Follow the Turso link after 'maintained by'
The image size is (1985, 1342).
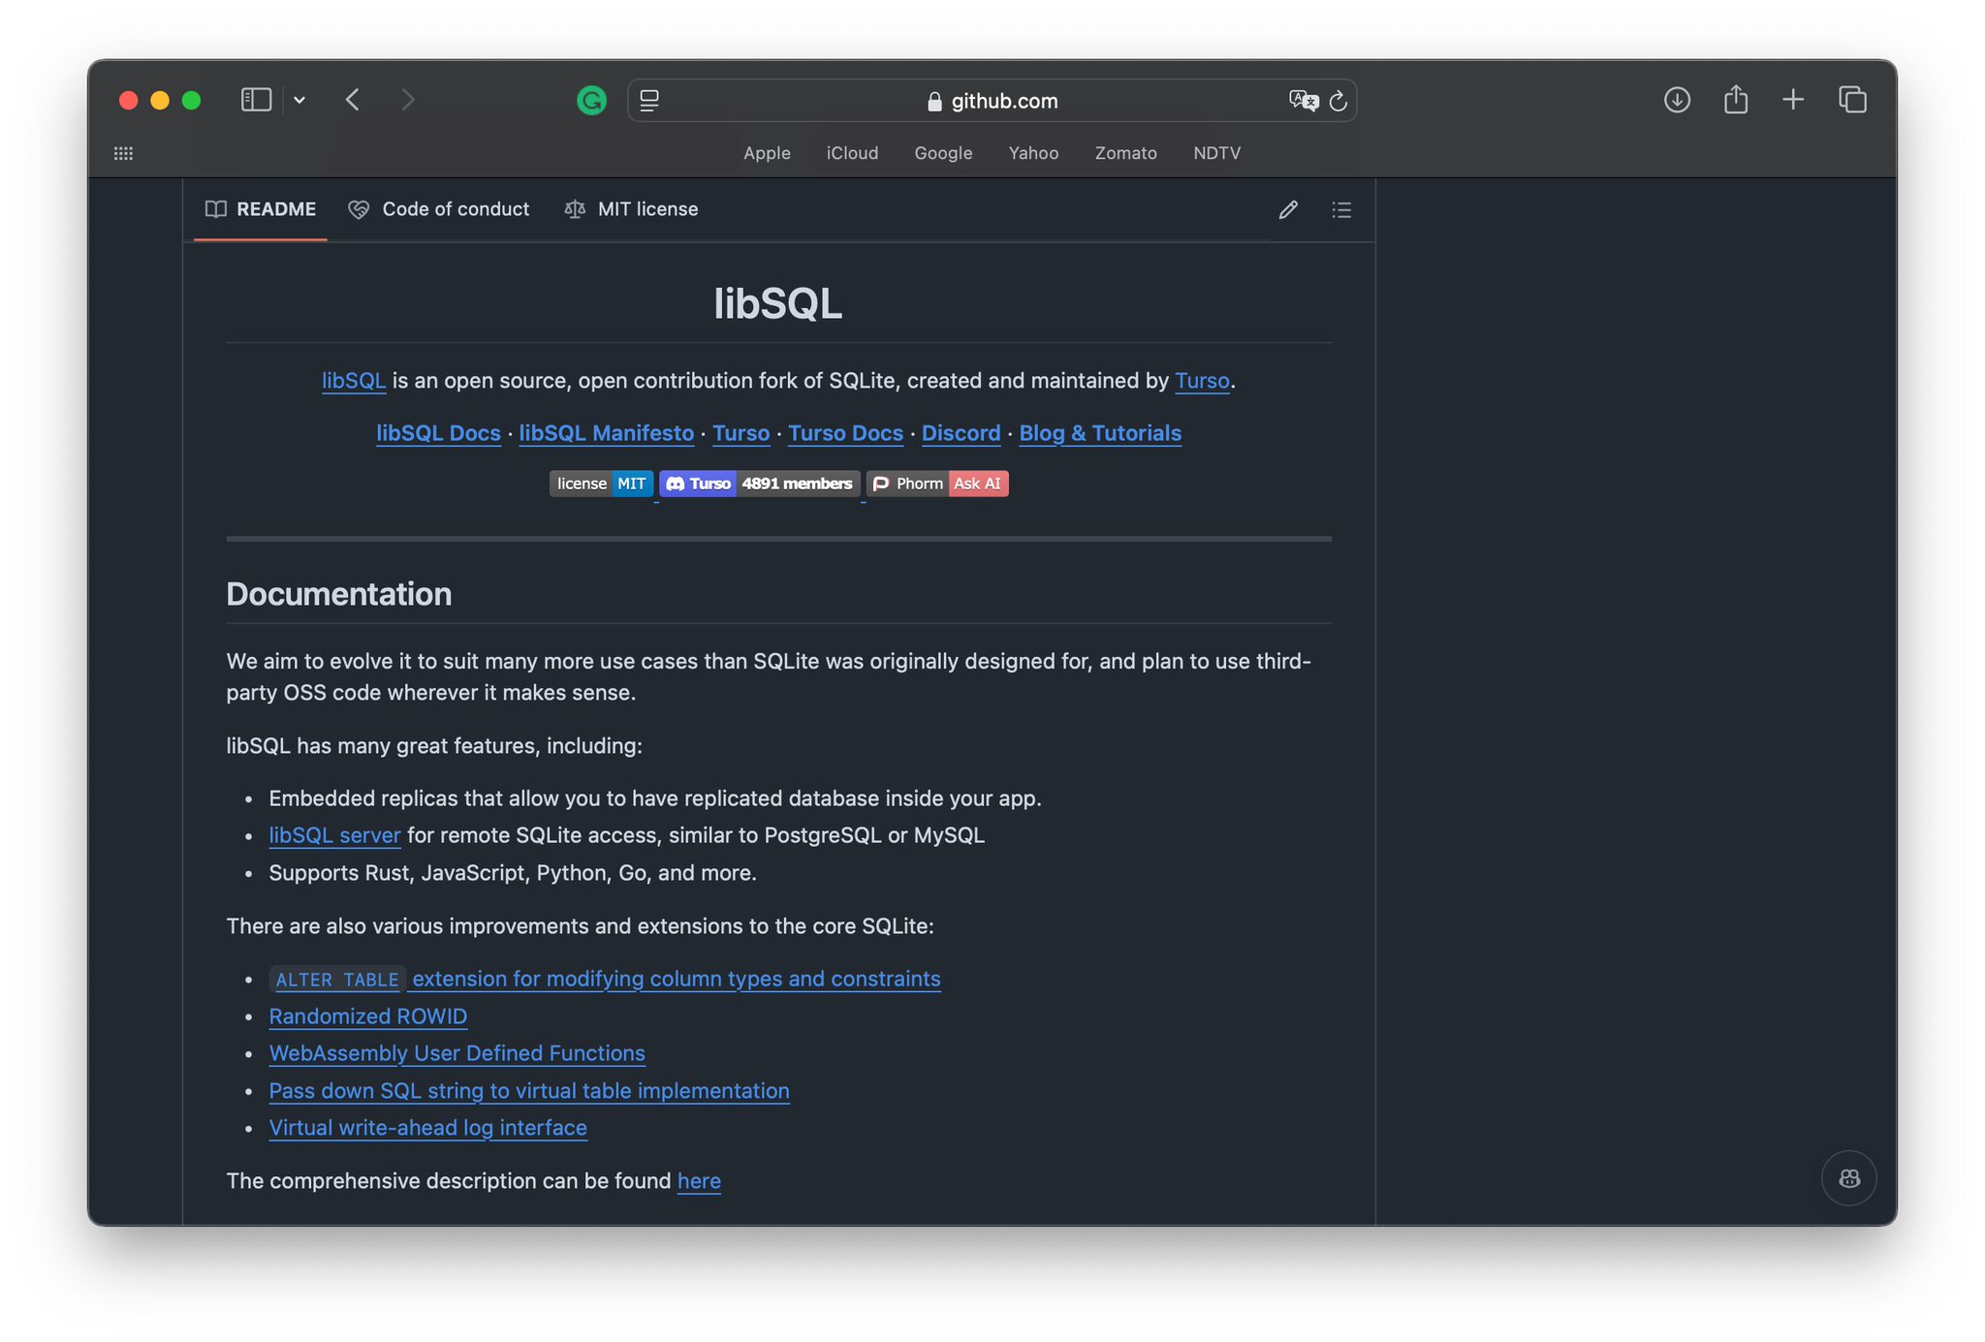[x=1202, y=381]
